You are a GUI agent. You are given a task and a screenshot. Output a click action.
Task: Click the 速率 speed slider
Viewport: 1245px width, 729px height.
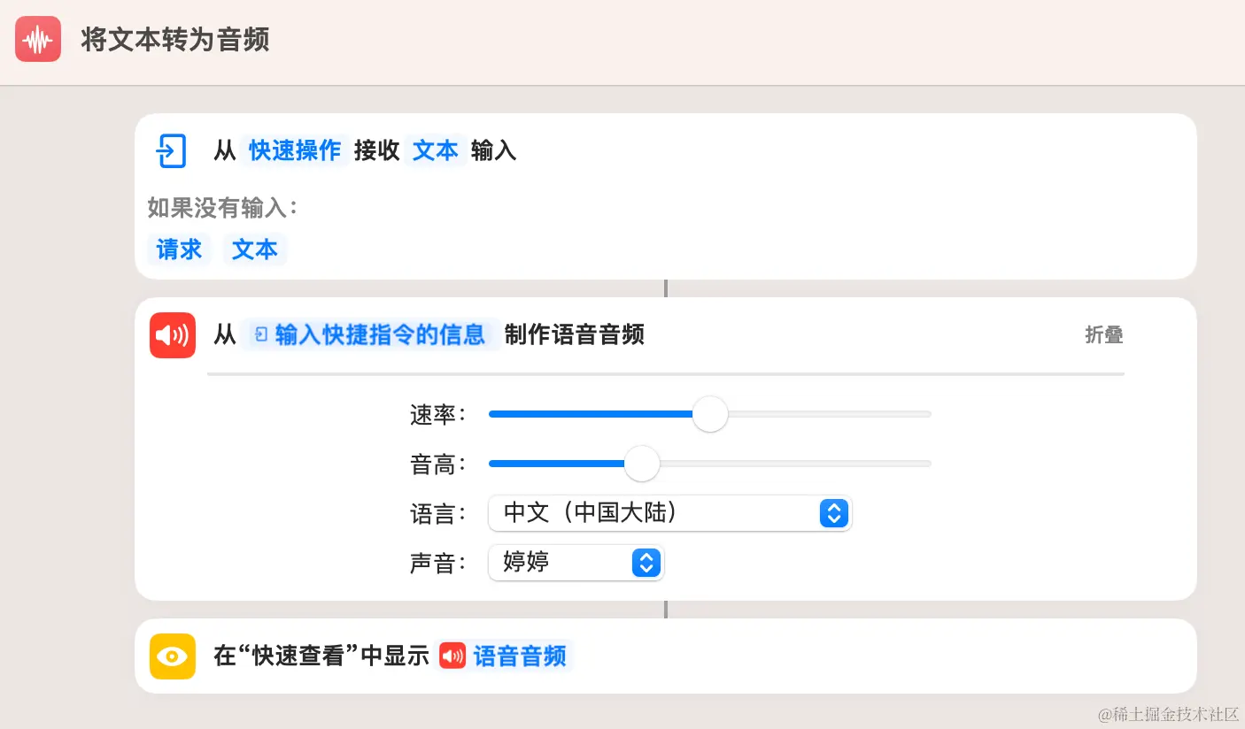pyautogui.click(x=709, y=413)
